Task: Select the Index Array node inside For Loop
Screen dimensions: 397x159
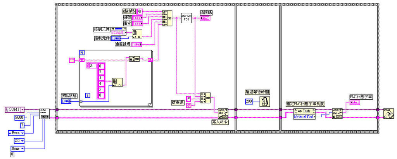Action: coord(117,83)
